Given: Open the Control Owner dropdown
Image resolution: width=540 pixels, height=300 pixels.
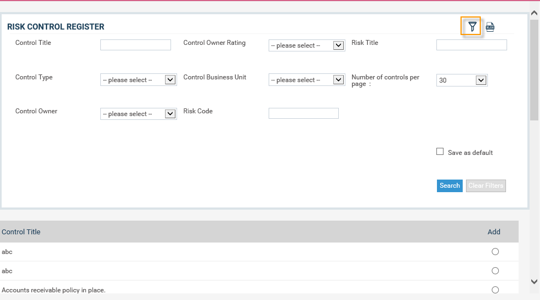Looking at the screenshot, I should coord(139,114).
